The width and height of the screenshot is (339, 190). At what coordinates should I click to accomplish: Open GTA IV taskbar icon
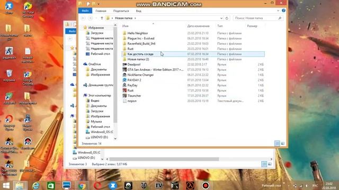(x=159, y=185)
